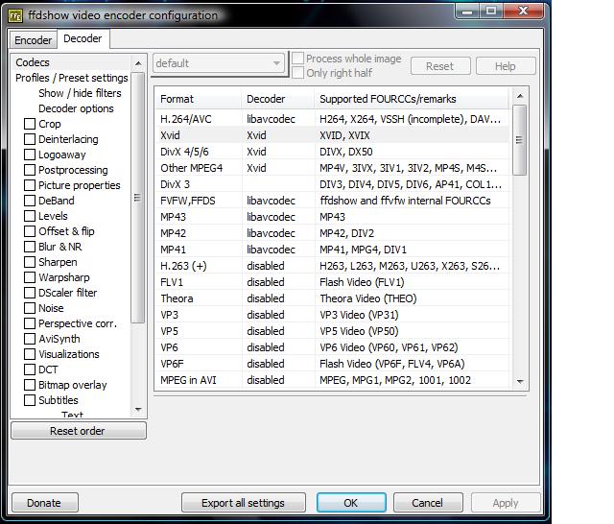The height and width of the screenshot is (524, 614).
Task: Toggle DScaler filter checkbox
Action: (30, 293)
